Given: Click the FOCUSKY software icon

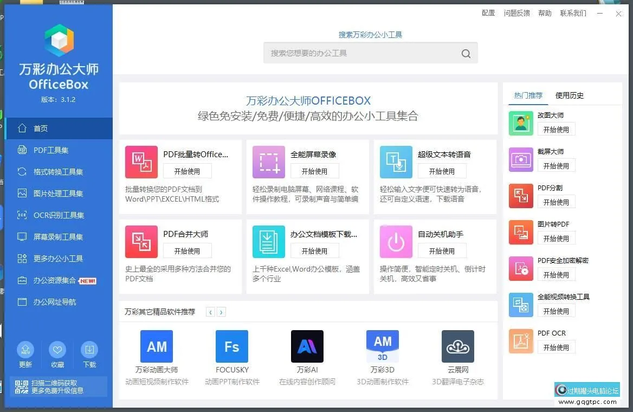Looking at the screenshot, I should (232, 346).
